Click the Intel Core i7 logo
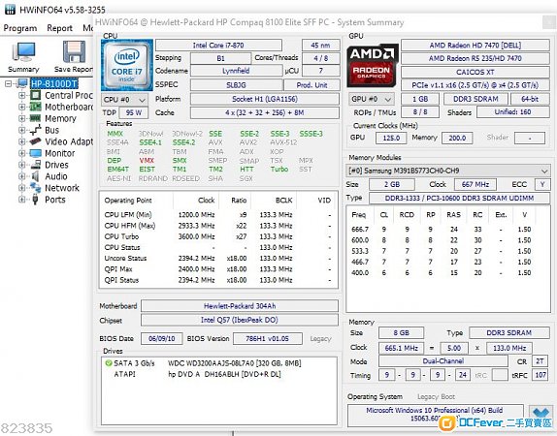Screen dimensions: 557x436 pyautogui.click(x=127, y=65)
